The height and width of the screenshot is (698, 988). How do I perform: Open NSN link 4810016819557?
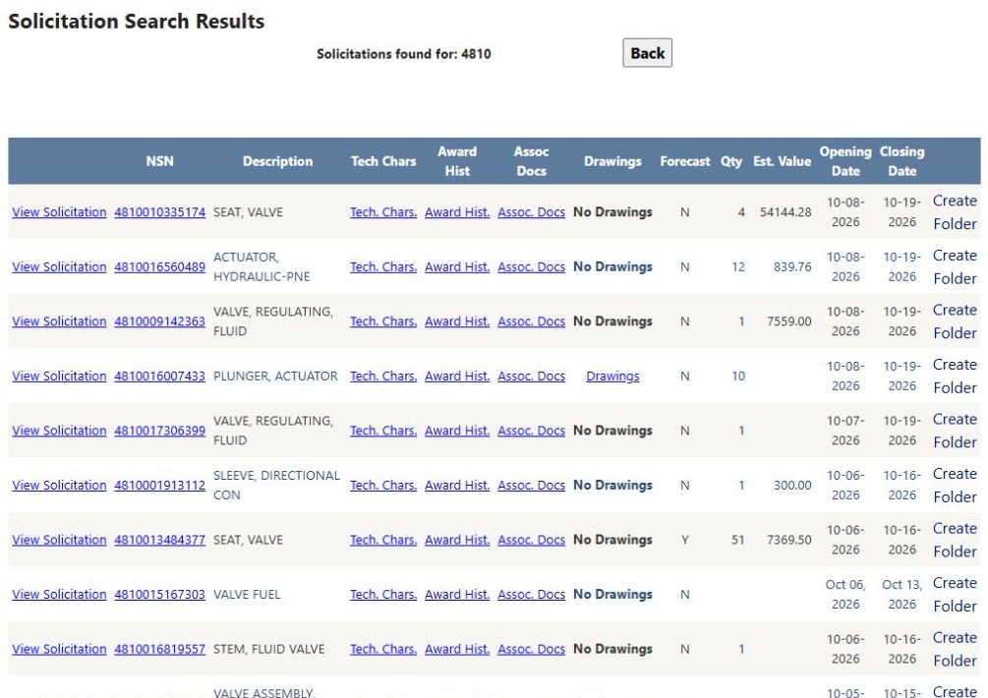[x=159, y=650]
